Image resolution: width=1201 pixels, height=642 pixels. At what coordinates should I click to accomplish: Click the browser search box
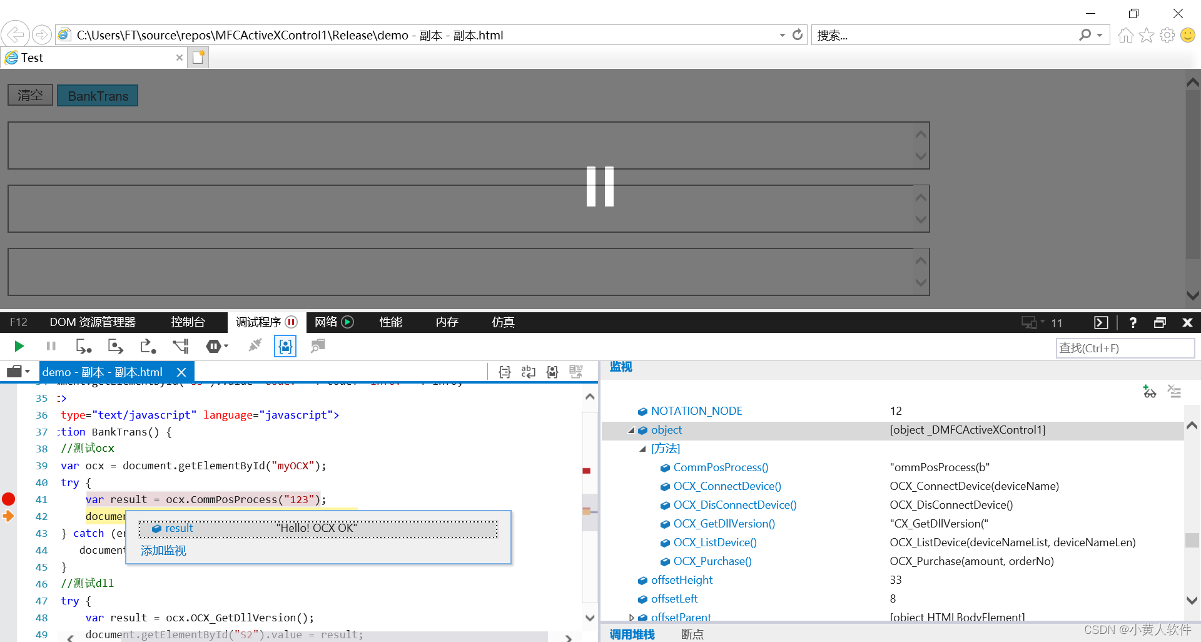945,35
